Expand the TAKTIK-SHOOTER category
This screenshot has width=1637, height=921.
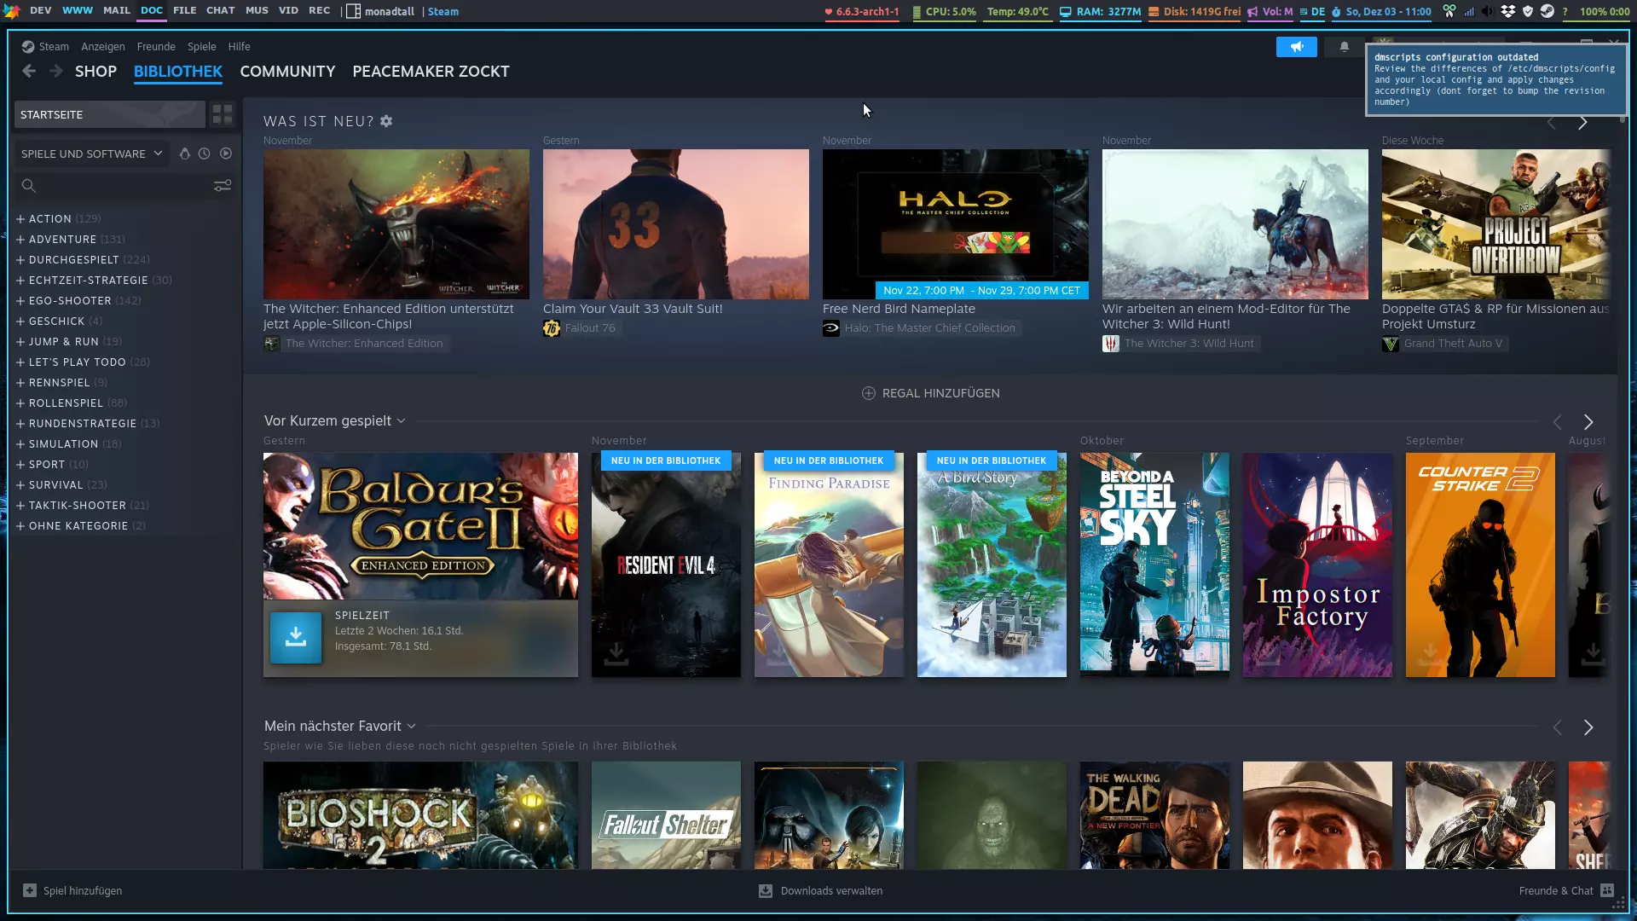[20, 506]
